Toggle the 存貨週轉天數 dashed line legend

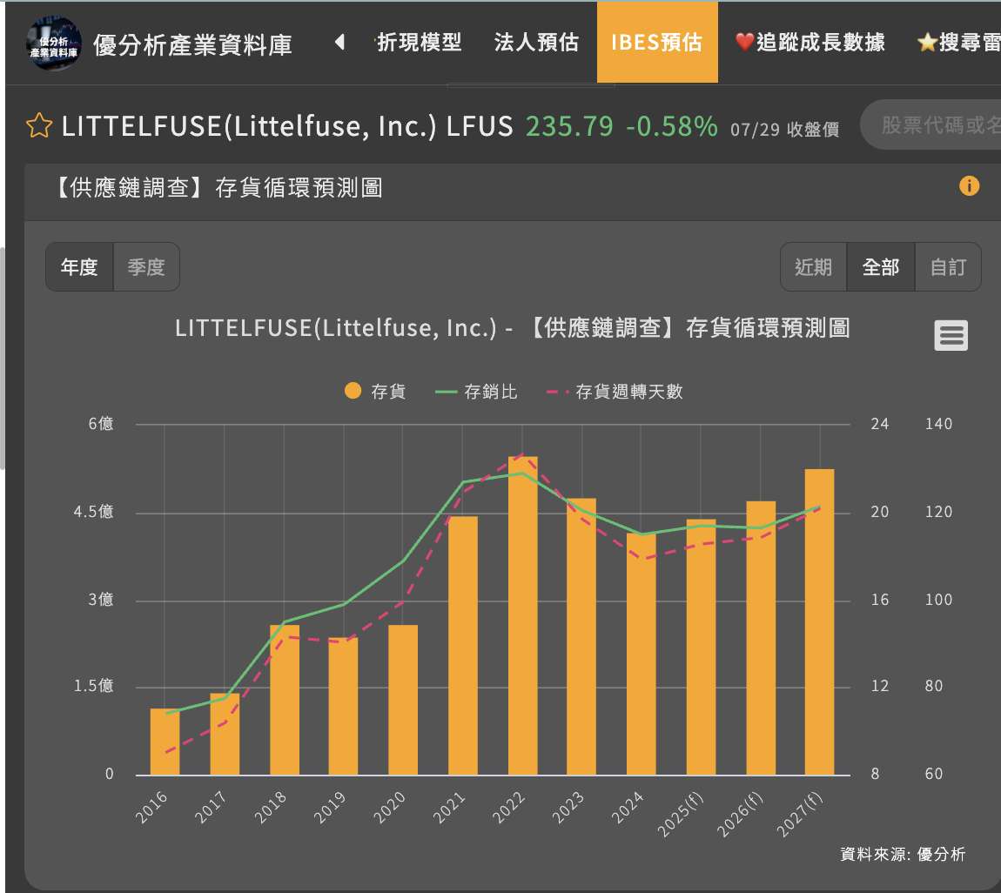(x=558, y=392)
